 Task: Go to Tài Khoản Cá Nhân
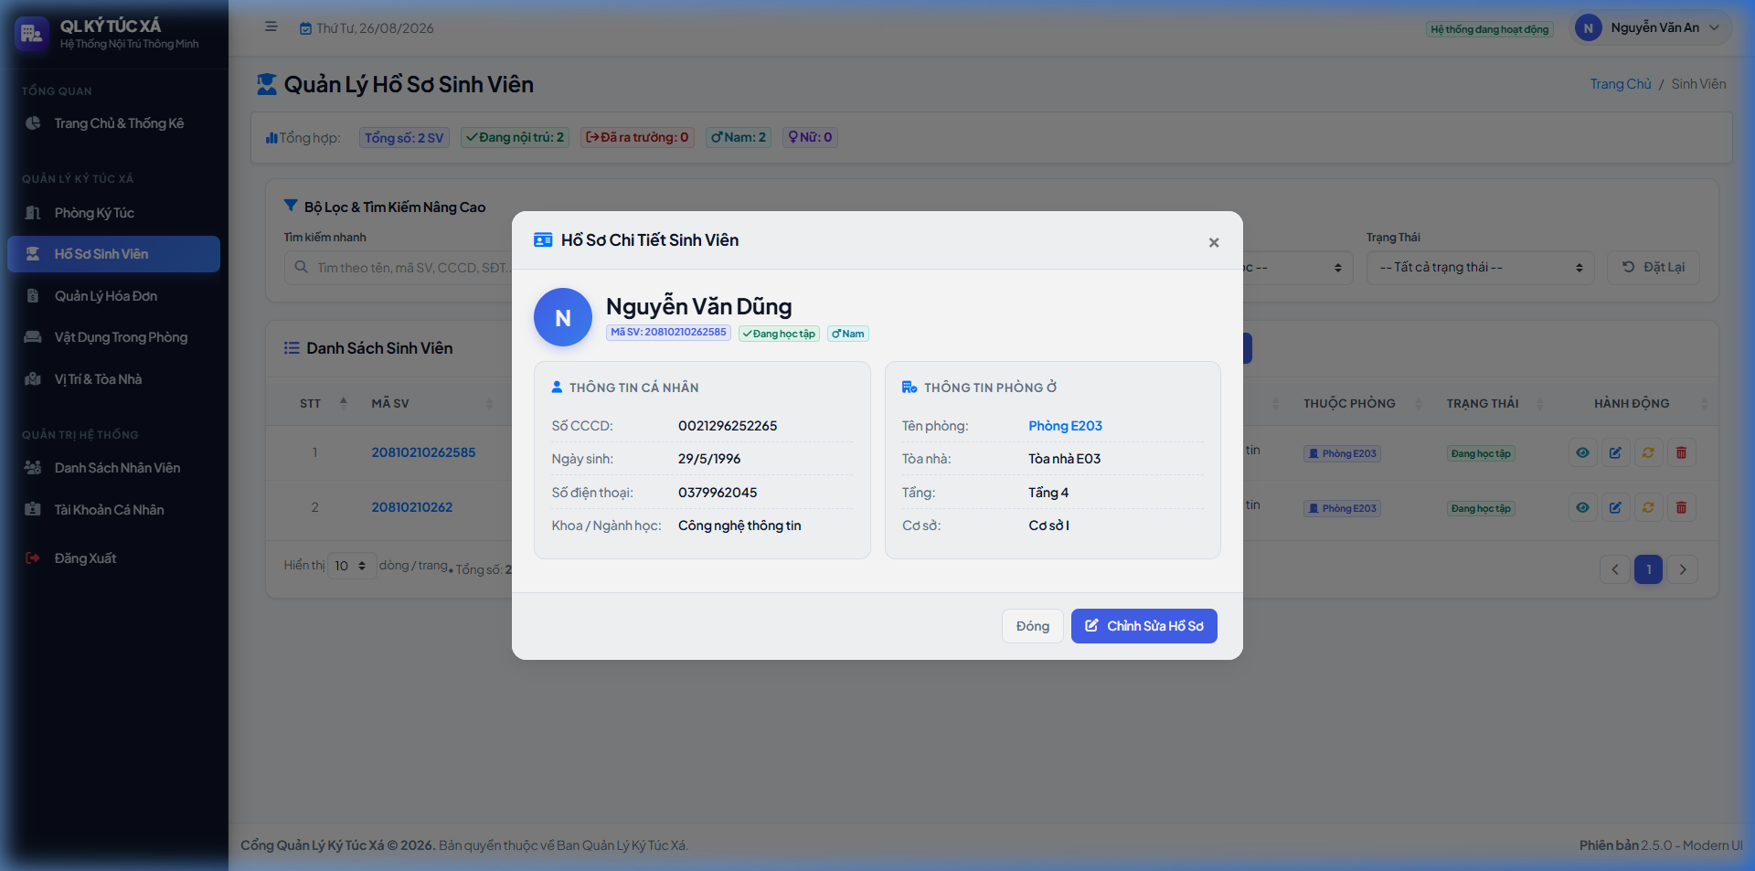pyautogui.click(x=114, y=510)
